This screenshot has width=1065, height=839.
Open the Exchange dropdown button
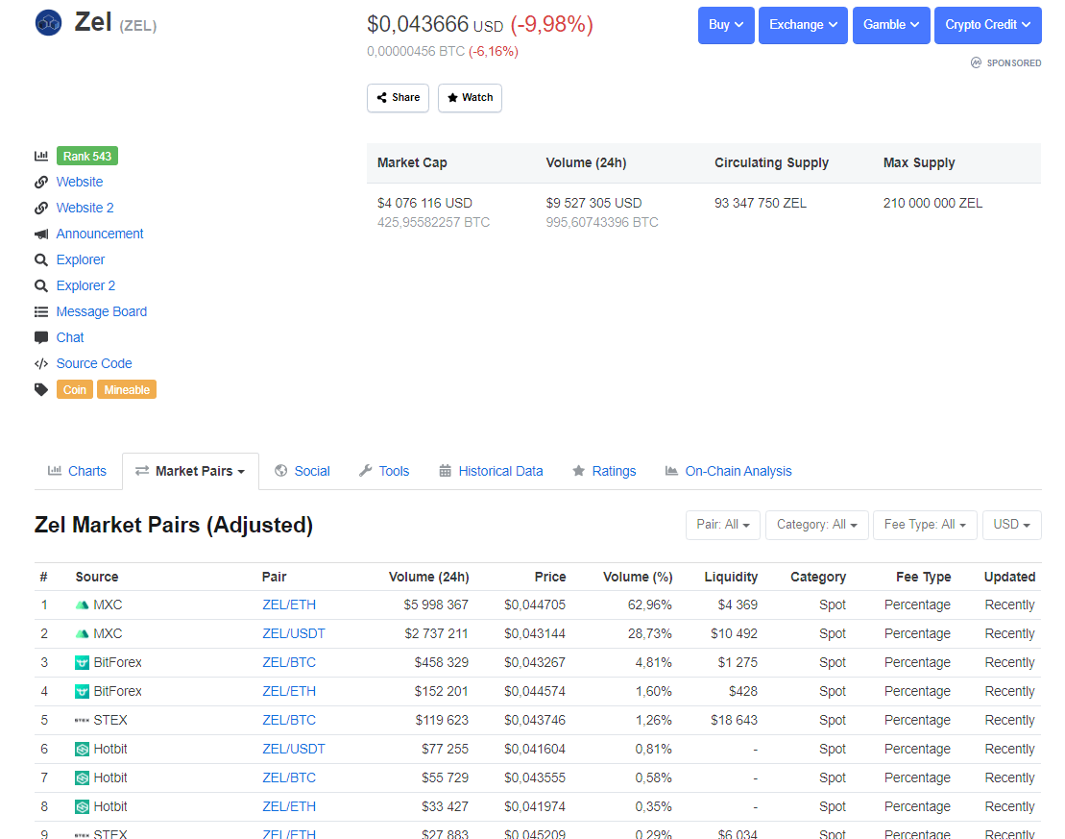(x=803, y=25)
